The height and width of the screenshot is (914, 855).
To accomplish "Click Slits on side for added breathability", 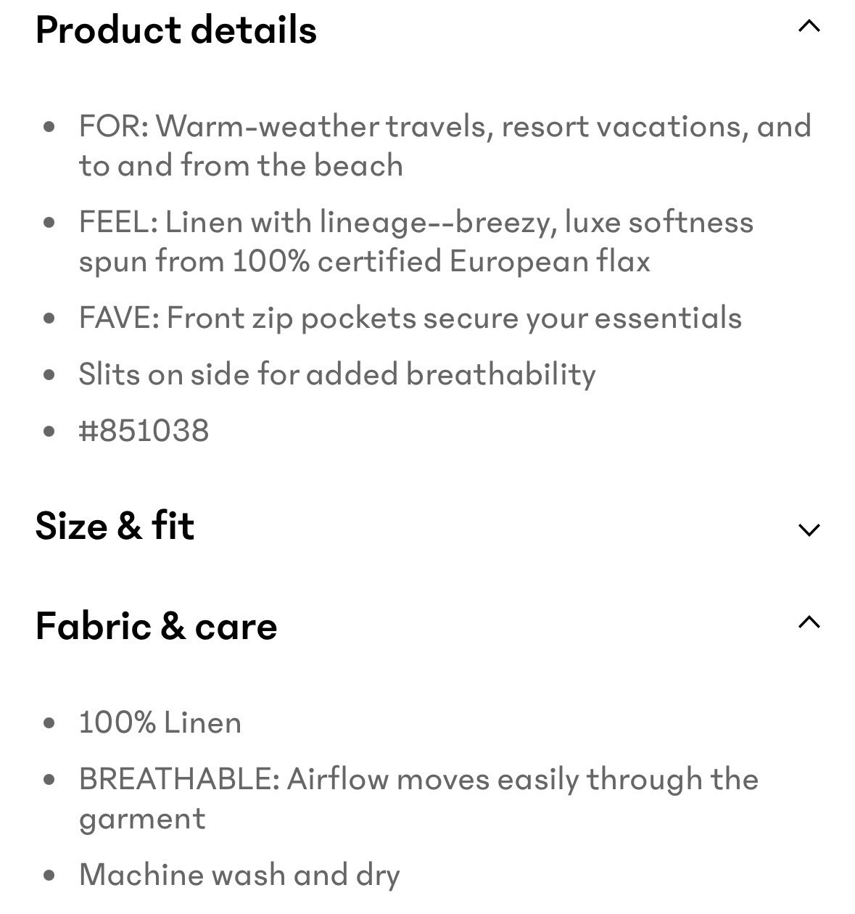I will (336, 375).
